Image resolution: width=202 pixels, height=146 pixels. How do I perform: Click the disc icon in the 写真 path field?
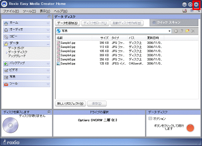coord(59,31)
